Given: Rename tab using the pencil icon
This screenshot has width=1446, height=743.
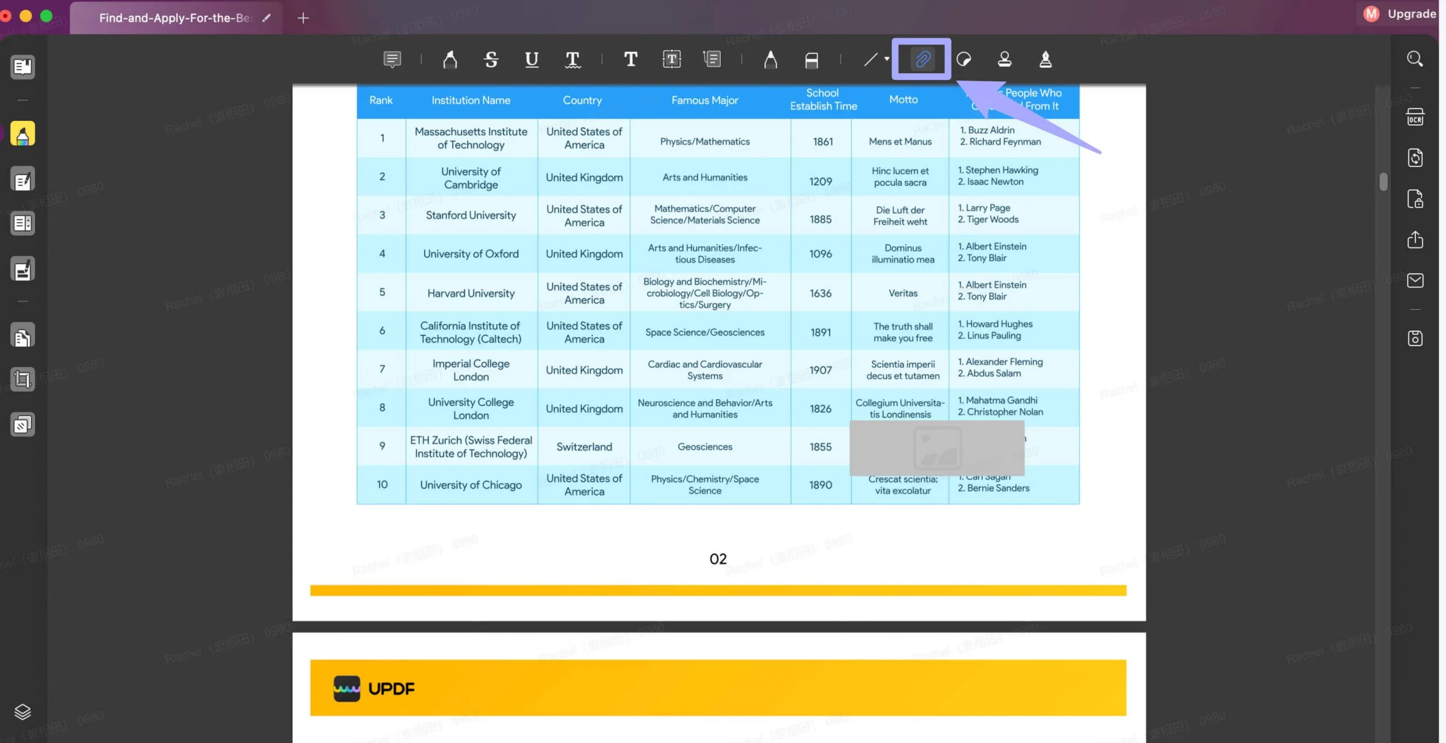Looking at the screenshot, I should coord(267,18).
